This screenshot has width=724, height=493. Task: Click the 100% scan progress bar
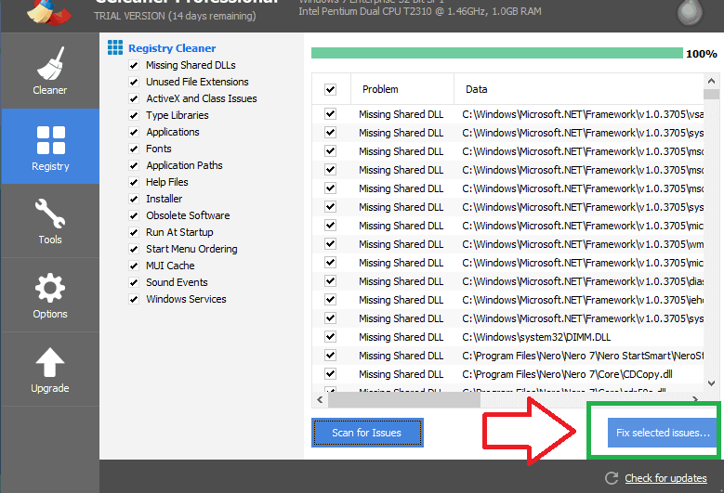click(x=497, y=53)
